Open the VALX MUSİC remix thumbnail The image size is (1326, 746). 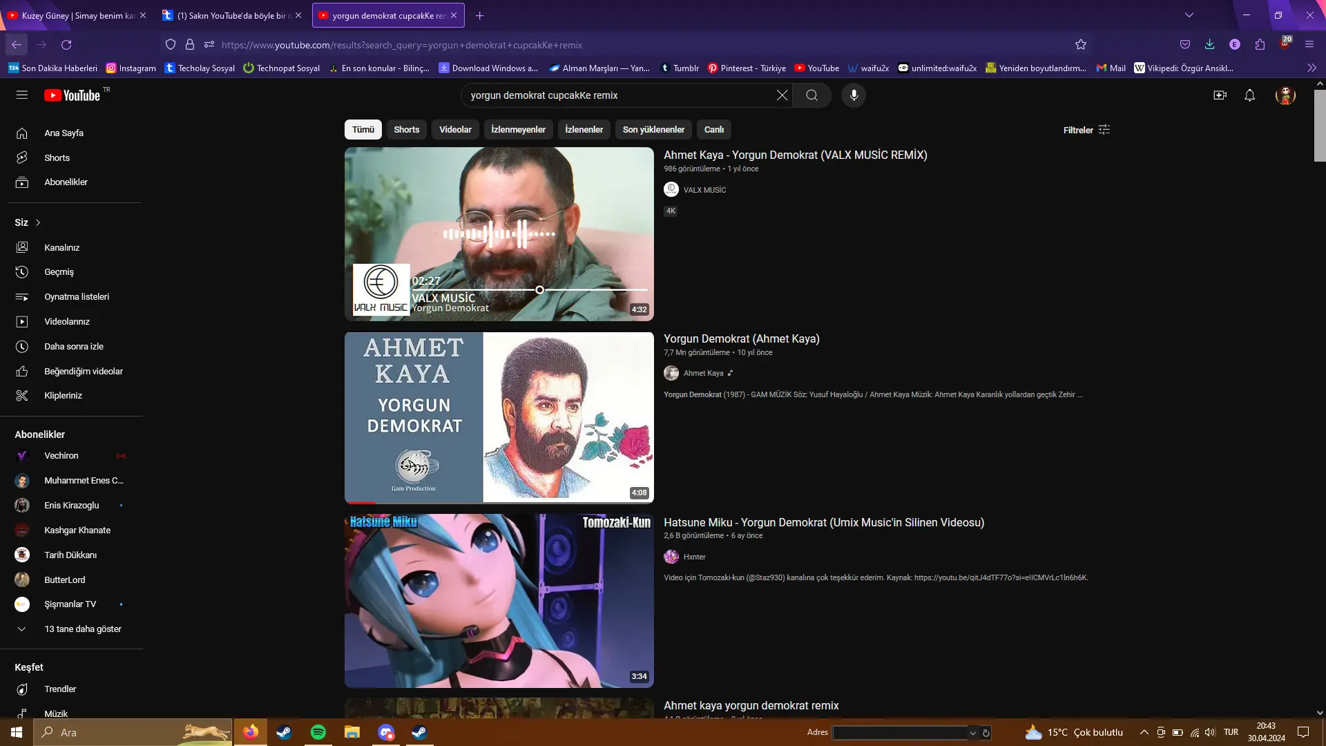point(499,234)
